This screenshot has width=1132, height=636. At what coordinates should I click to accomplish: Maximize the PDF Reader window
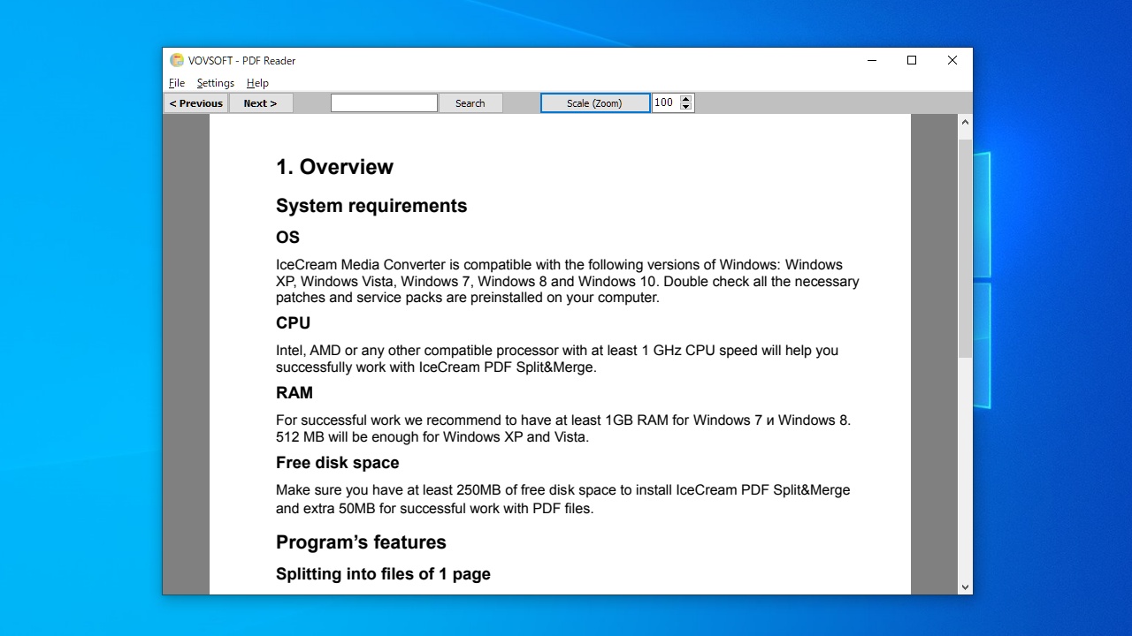tap(912, 60)
